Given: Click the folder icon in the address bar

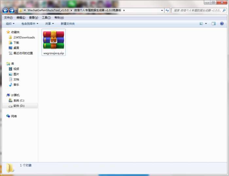Looking at the screenshot, I should click(x=21, y=10).
